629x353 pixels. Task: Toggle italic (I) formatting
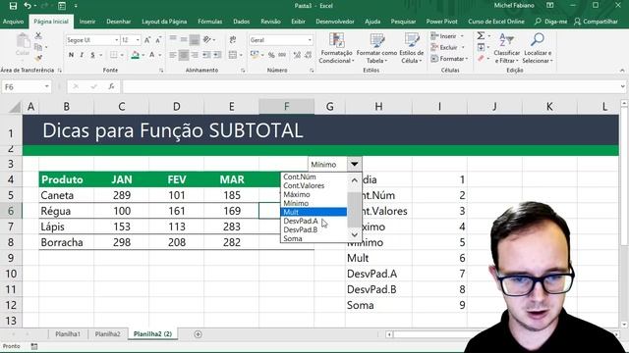pyautogui.click(x=82, y=55)
